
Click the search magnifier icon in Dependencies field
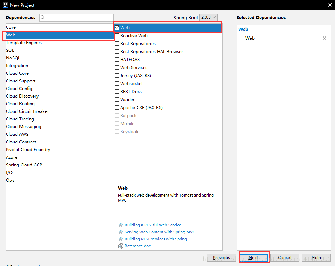pyautogui.click(x=43, y=17)
